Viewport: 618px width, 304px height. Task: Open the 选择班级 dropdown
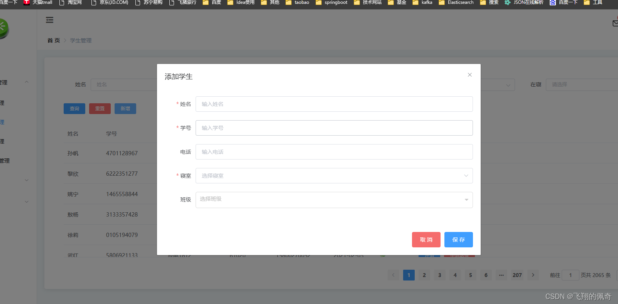coord(334,200)
